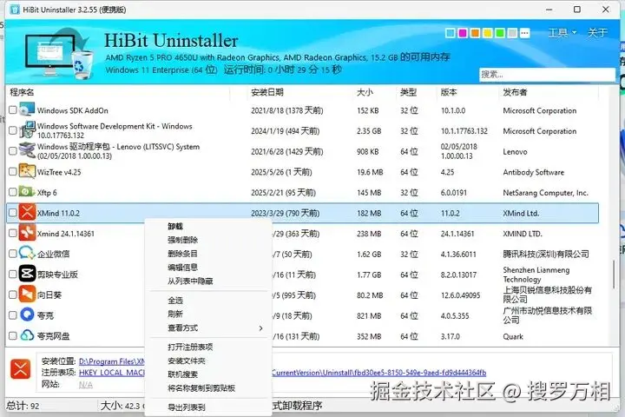Click the 企业微信 icon
625x417 pixels.
point(27,254)
